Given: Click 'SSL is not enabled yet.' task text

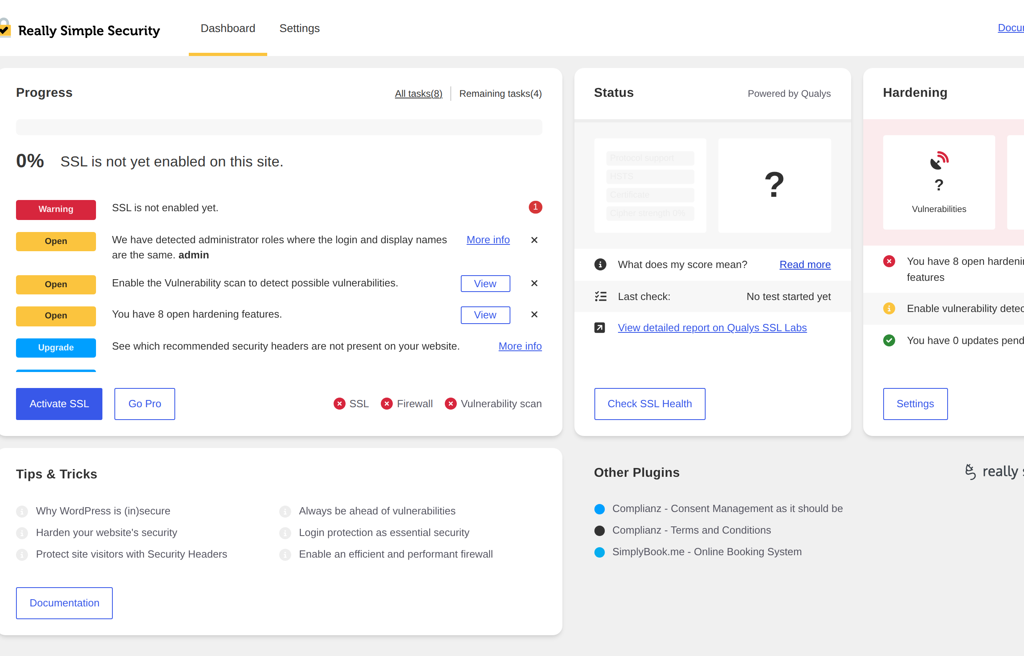Looking at the screenshot, I should point(165,208).
